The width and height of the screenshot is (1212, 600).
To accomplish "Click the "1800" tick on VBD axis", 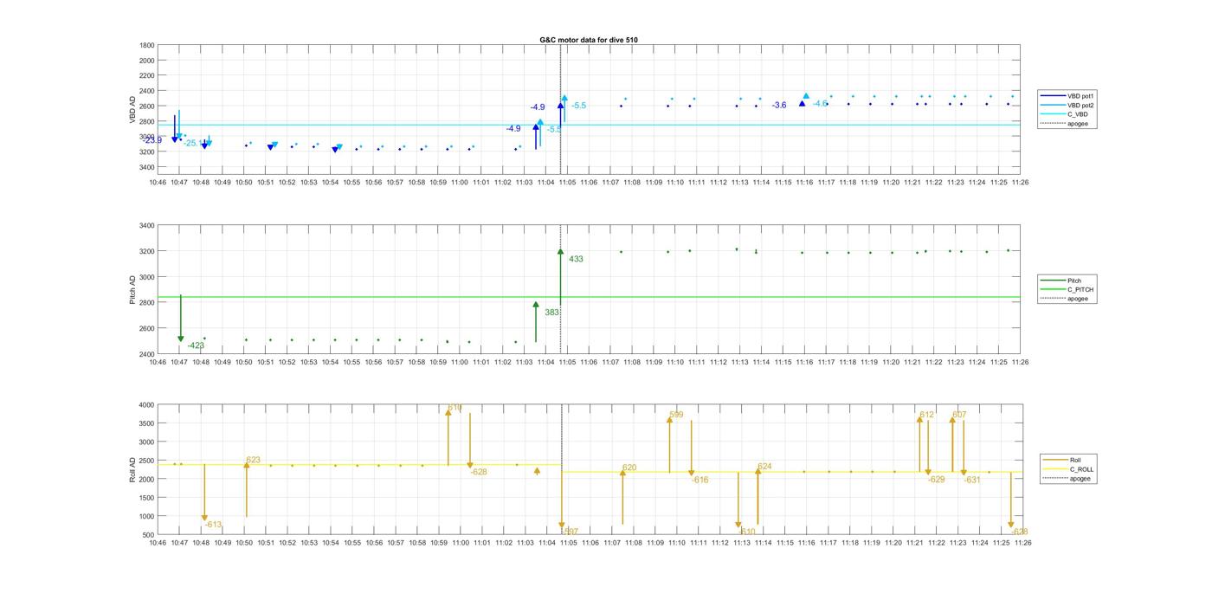I will click(x=147, y=45).
